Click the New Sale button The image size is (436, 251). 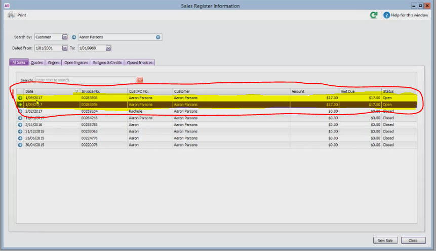(x=385, y=240)
